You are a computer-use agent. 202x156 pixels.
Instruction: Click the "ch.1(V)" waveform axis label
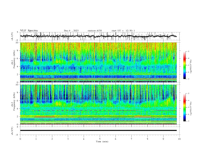click(12, 36)
